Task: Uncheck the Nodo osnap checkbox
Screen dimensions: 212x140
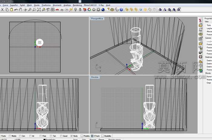Action: point(71,136)
